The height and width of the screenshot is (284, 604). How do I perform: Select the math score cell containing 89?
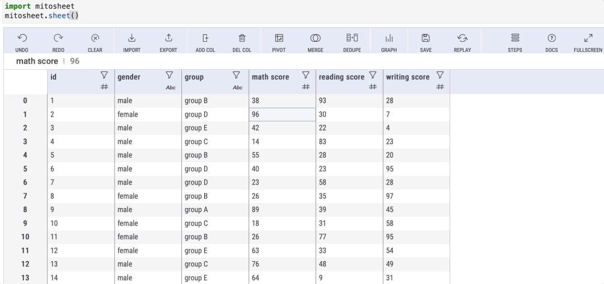click(282, 210)
